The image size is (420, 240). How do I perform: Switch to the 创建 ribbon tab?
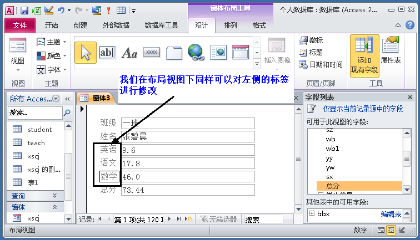[x=81, y=25]
